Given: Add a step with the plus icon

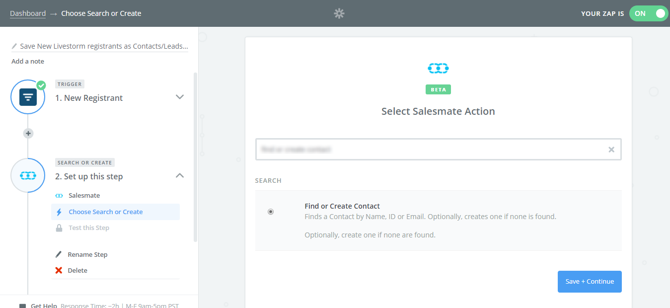Looking at the screenshot, I should pos(28,133).
